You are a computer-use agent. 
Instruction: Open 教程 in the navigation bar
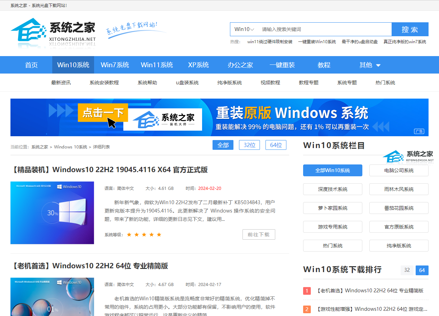pyautogui.click(x=324, y=65)
